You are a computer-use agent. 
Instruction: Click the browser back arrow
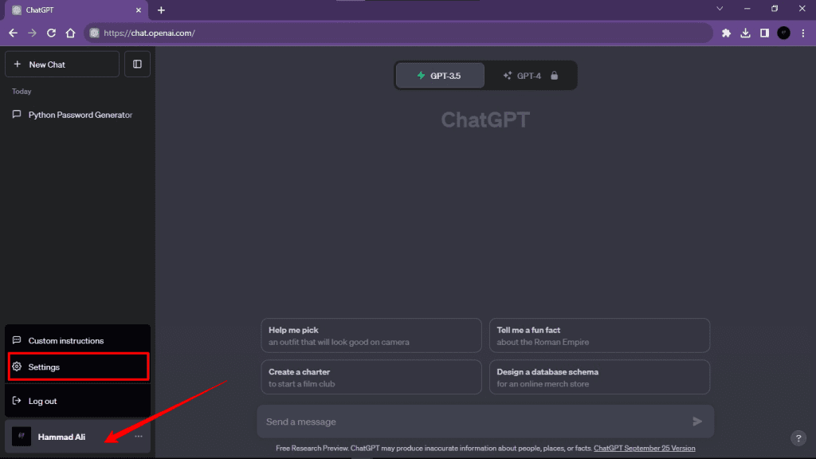click(x=13, y=33)
